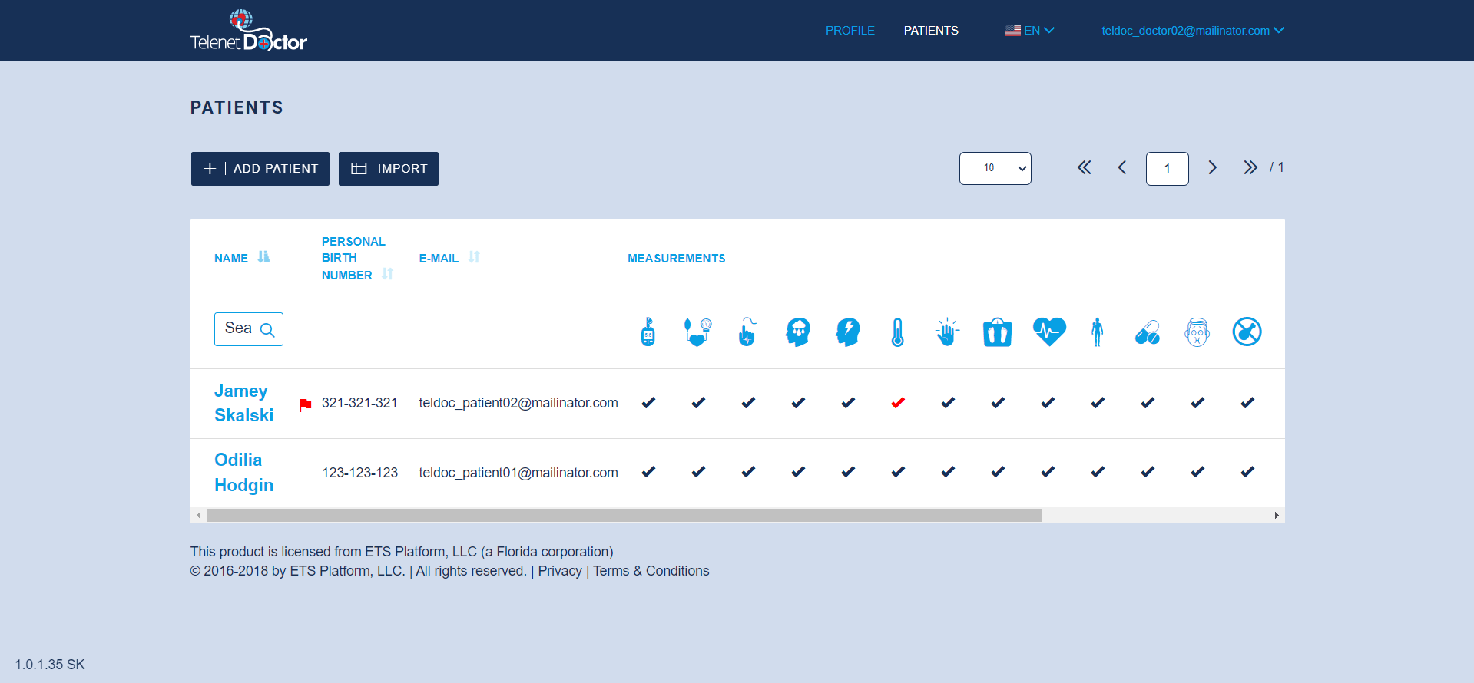Click the heart rate ECG icon
The image size is (1474, 683).
click(1048, 332)
